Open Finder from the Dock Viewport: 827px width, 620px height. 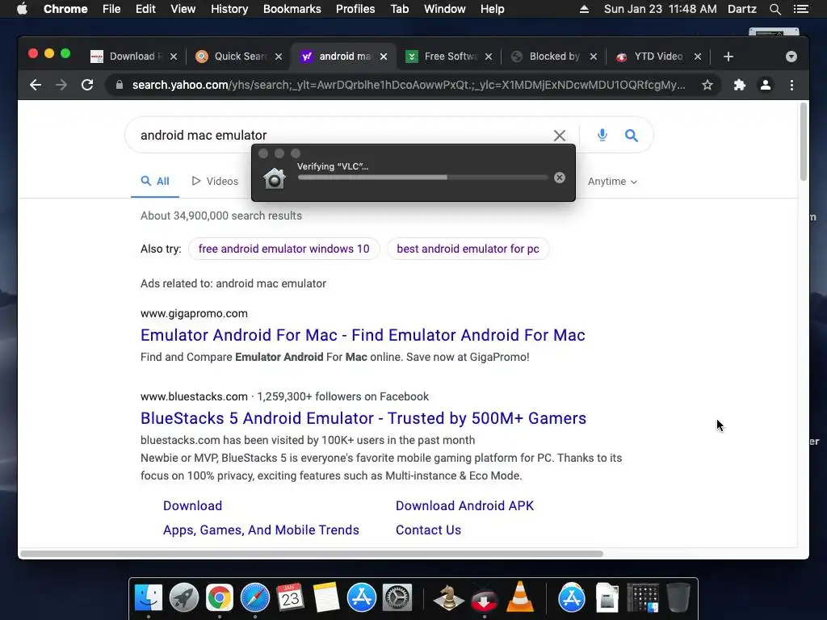[x=149, y=597]
